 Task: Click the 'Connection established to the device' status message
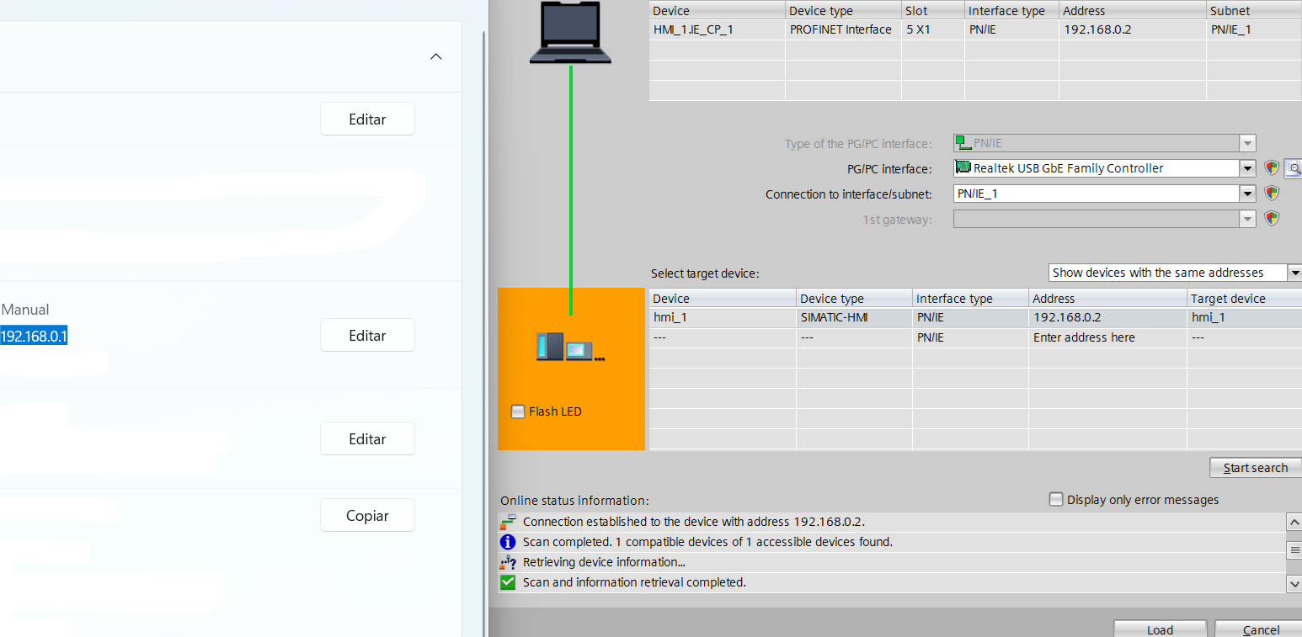point(694,522)
